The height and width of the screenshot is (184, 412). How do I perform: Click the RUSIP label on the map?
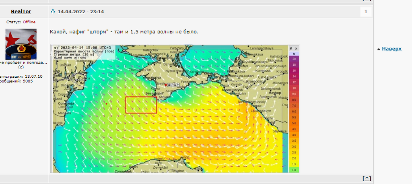tap(173, 85)
